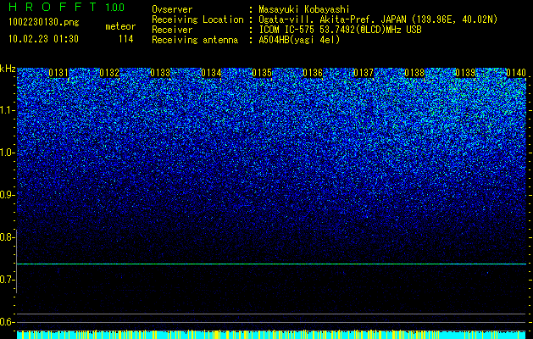Viewport: 533px width, 339px height.
Task: Click the 0.7 kHz axis label
Action: click(x=7, y=280)
